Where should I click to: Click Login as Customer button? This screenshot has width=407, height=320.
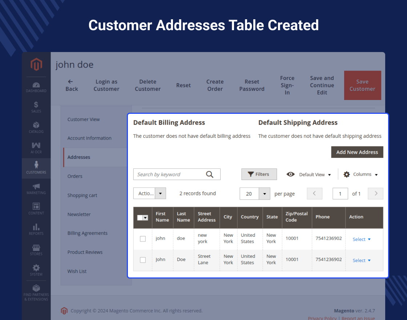pyautogui.click(x=106, y=85)
